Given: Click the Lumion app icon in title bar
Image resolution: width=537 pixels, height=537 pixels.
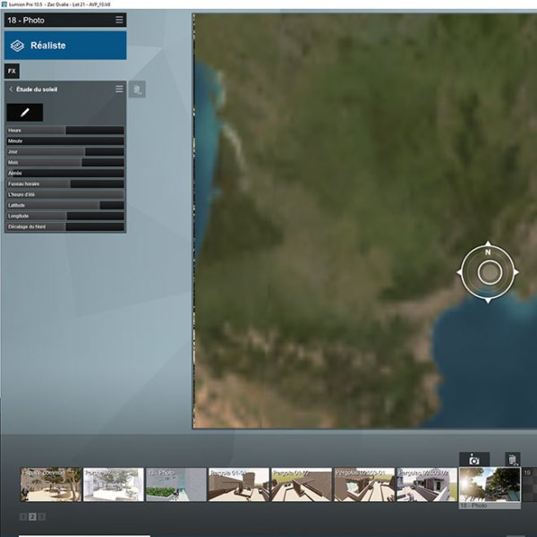Looking at the screenshot, I should tap(4, 4).
